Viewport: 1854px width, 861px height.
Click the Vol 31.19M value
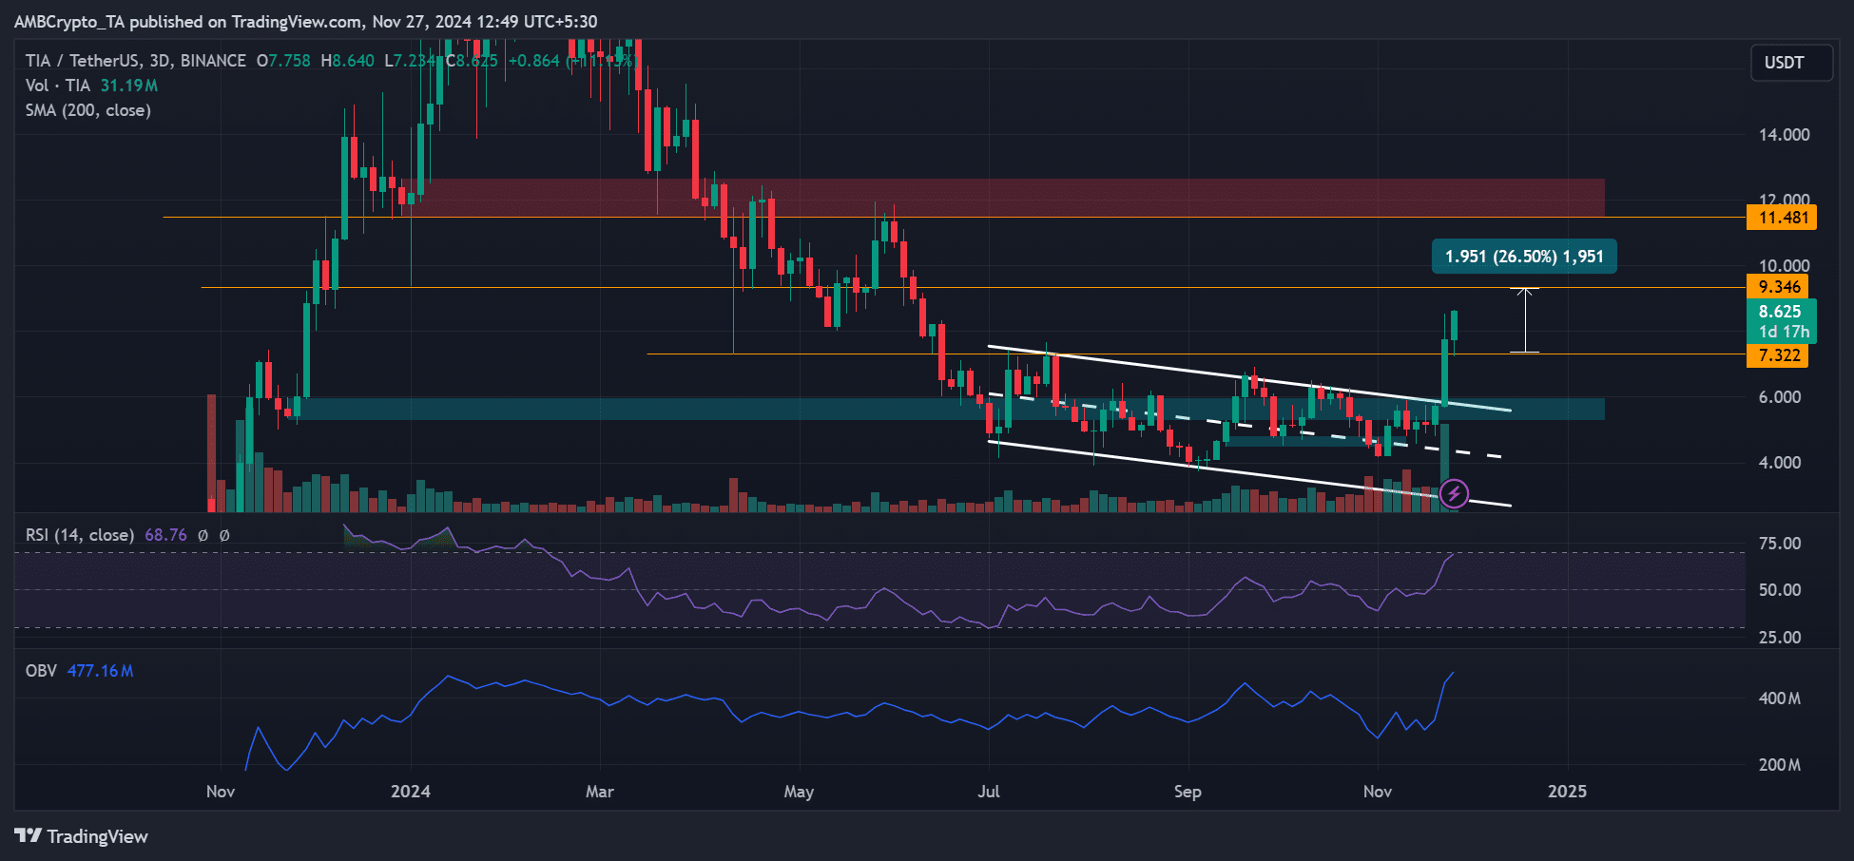point(129,86)
